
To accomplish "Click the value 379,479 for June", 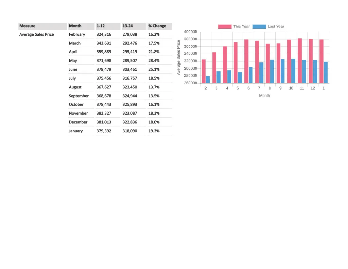I will tap(104, 69).
